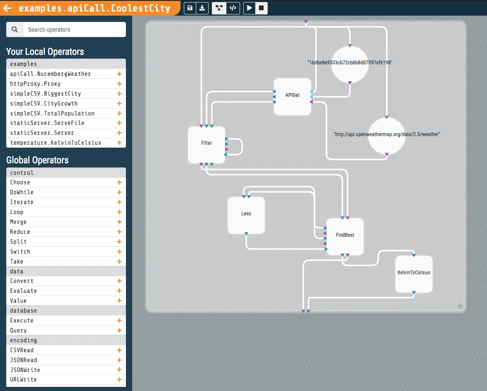487x391 pixels.
Task: Click the plus icon next to Choose
Action: 119,182
